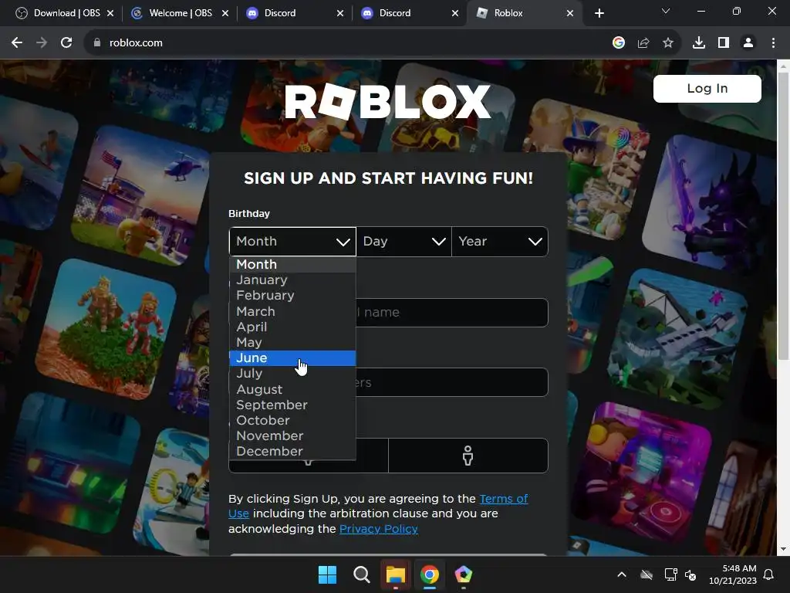Open Google icon in address bar
Screen dimensions: 790x593
pyautogui.click(x=619, y=43)
